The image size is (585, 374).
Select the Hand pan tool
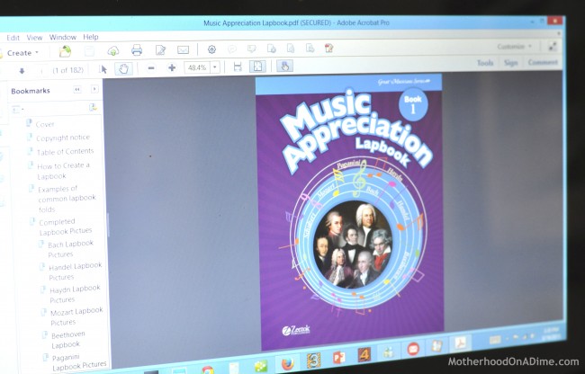[x=124, y=68]
